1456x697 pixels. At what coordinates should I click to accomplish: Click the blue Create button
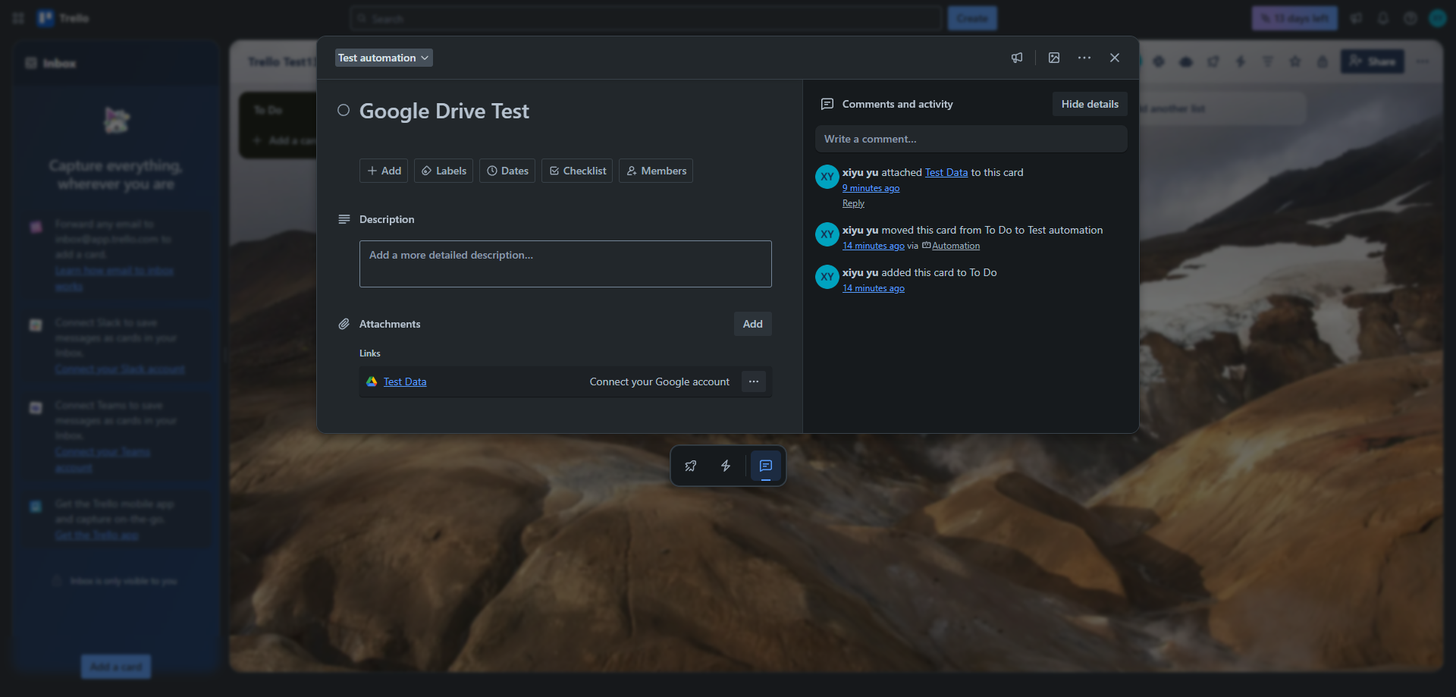pyautogui.click(x=972, y=18)
